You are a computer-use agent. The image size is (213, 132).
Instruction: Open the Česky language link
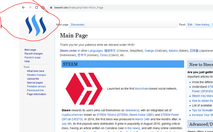(104, 55)
